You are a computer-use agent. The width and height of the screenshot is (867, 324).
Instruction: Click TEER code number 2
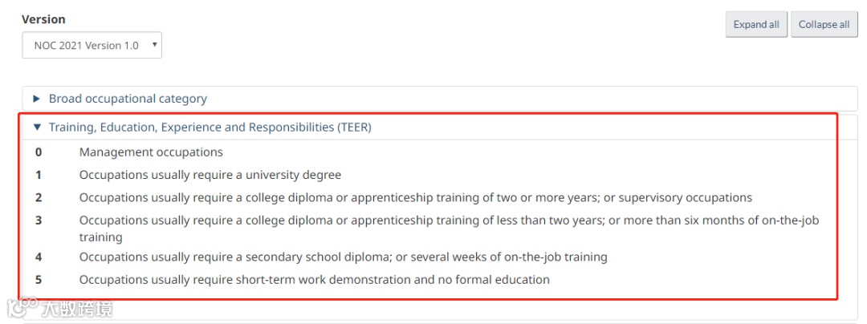39,197
